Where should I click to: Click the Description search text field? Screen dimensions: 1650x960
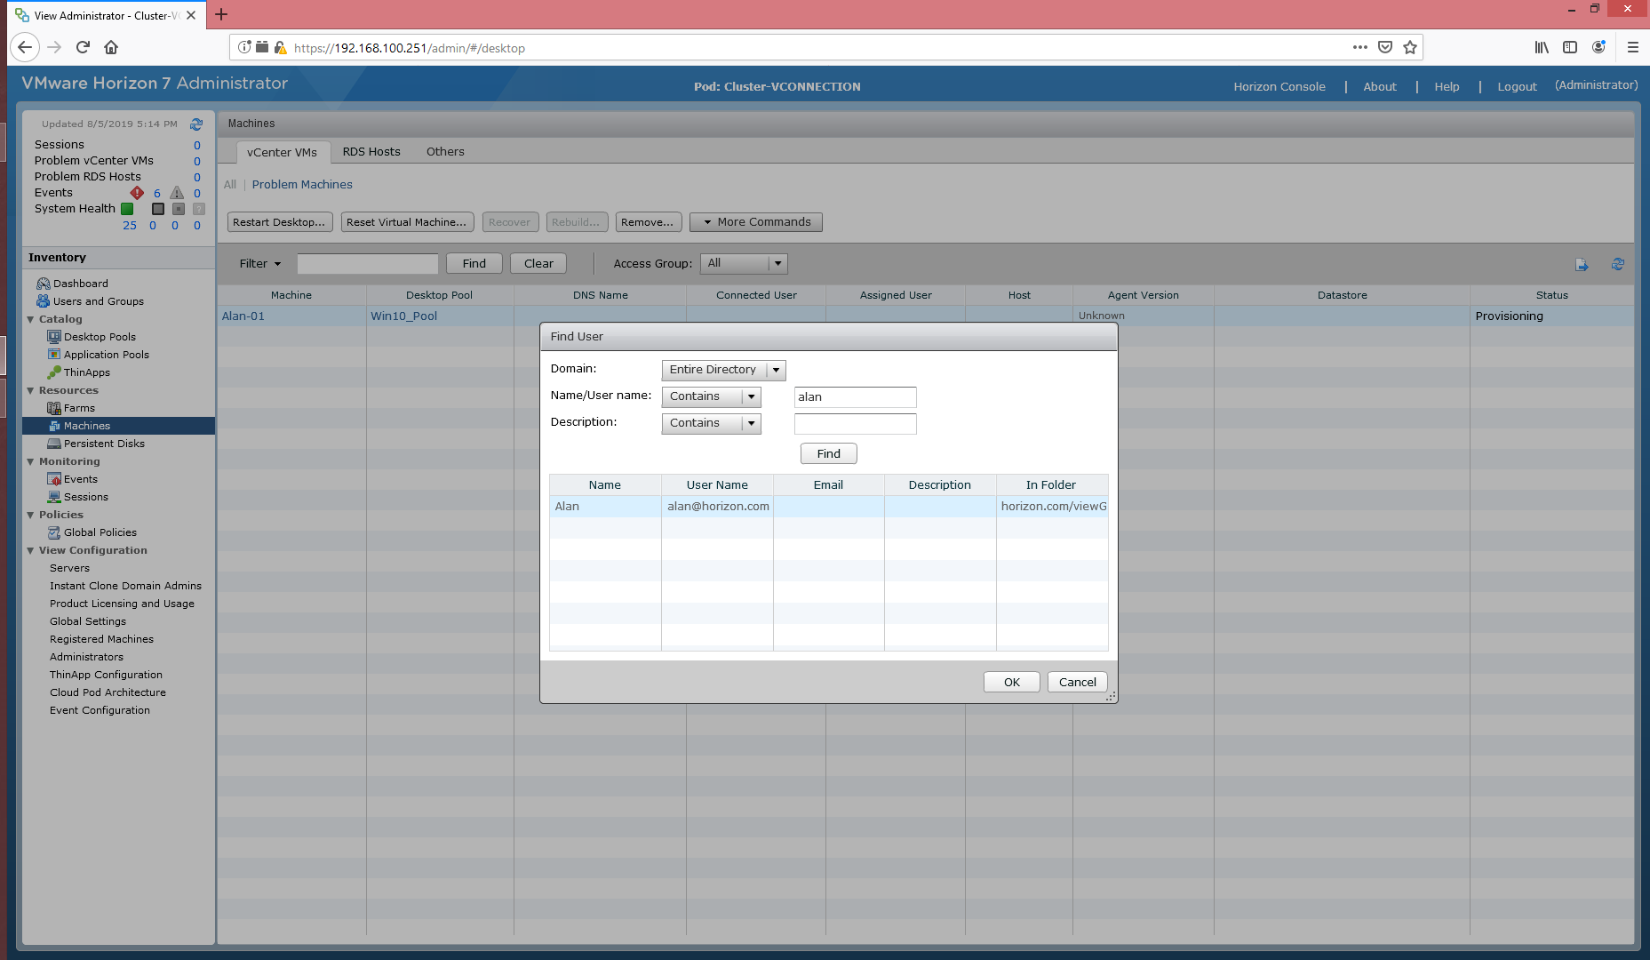point(855,424)
